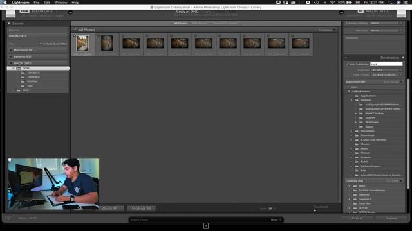This screenshot has width=412, height=231.
Task: Toggle the fourth photo's import checkbox
Action: point(147,35)
